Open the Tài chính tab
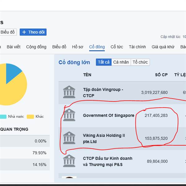 point(137,47)
